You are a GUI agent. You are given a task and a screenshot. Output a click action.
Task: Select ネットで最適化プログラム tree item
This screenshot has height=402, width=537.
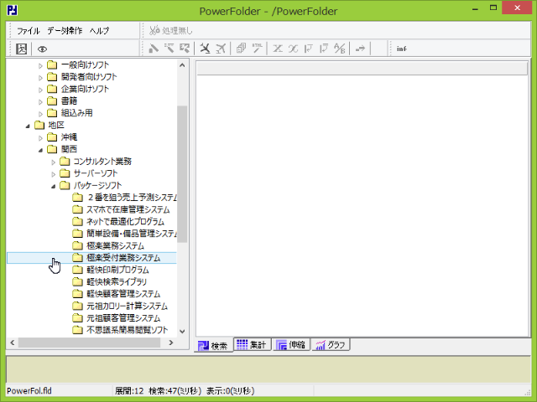[x=125, y=221]
